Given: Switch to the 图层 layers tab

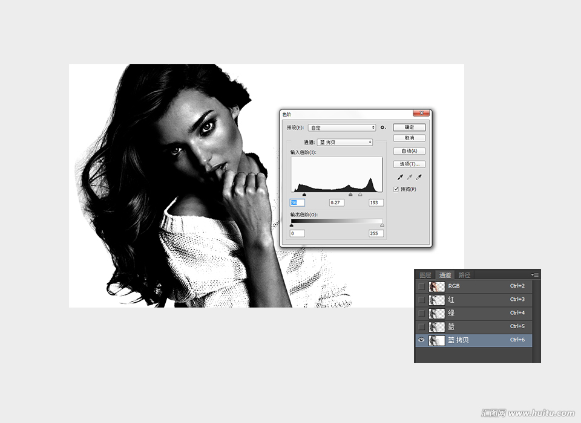Looking at the screenshot, I should pyautogui.click(x=425, y=275).
